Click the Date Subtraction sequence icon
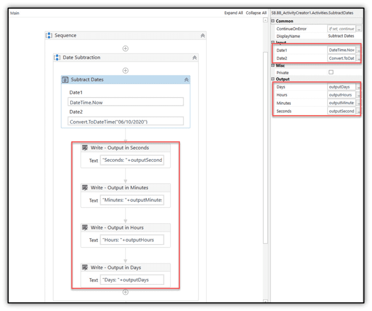The width and height of the screenshot is (372, 311). tap(57, 57)
